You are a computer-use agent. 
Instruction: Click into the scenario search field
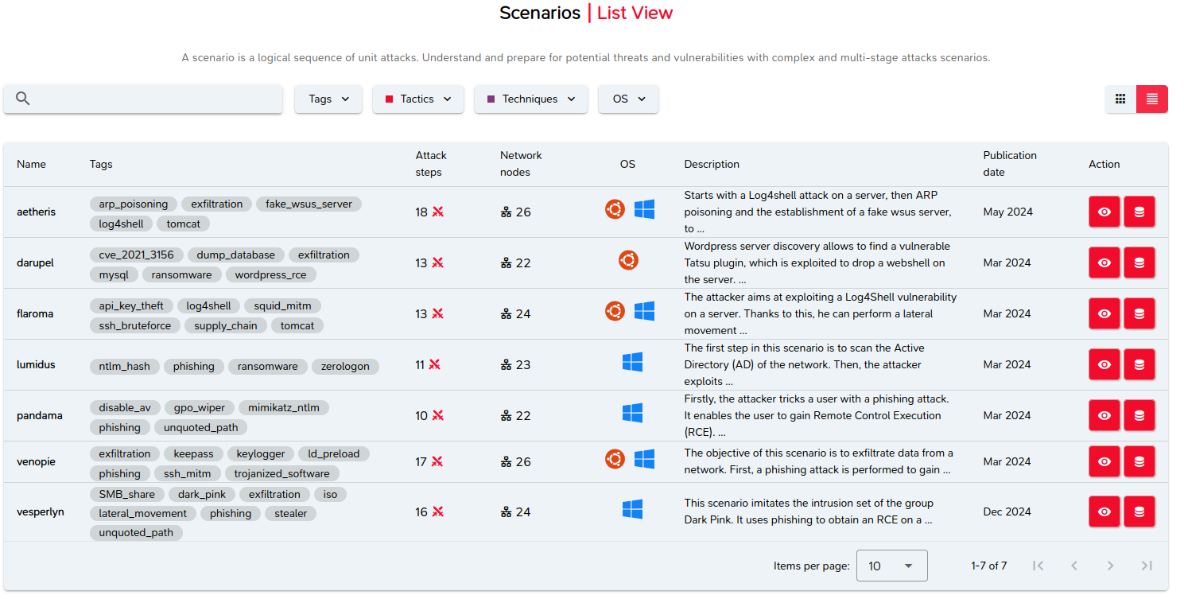point(143,99)
